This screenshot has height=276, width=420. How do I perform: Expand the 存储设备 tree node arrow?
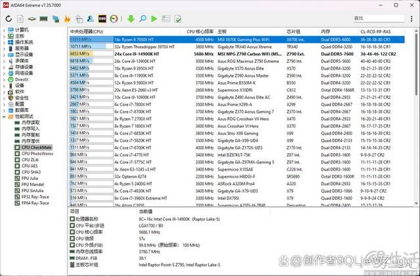(x=4, y=67)
